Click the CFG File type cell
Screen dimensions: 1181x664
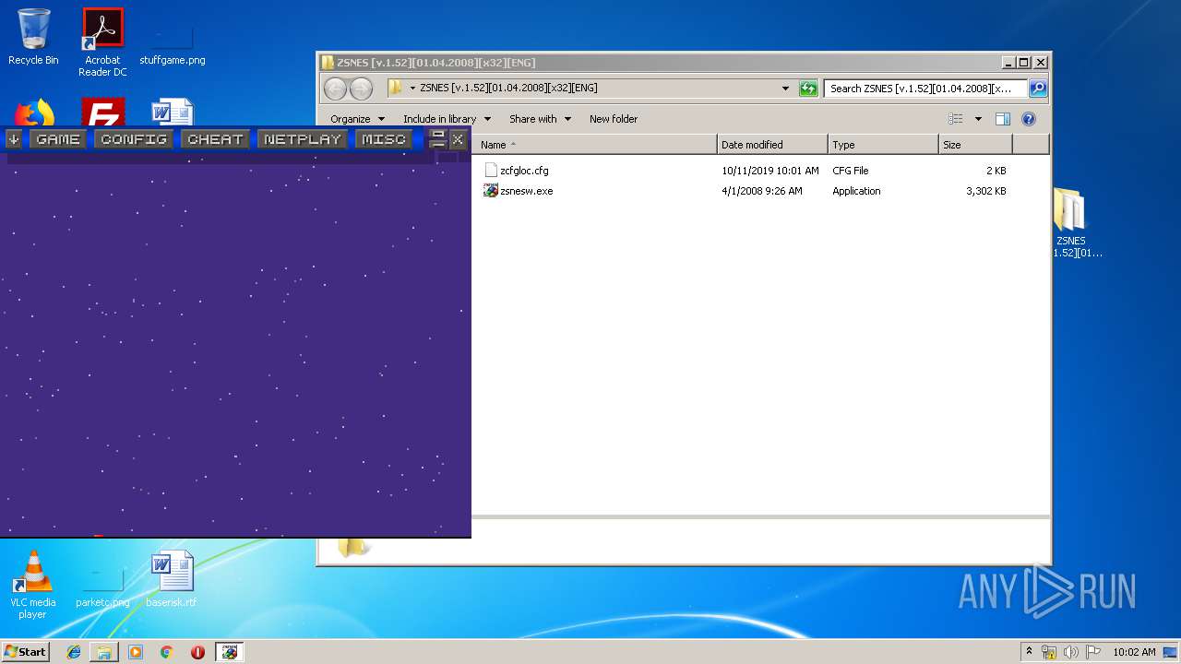[850, 171]
